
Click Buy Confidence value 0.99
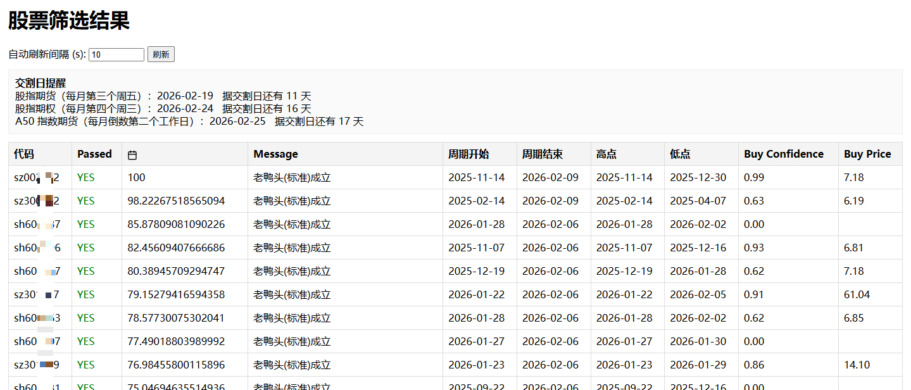pos(754,177)
